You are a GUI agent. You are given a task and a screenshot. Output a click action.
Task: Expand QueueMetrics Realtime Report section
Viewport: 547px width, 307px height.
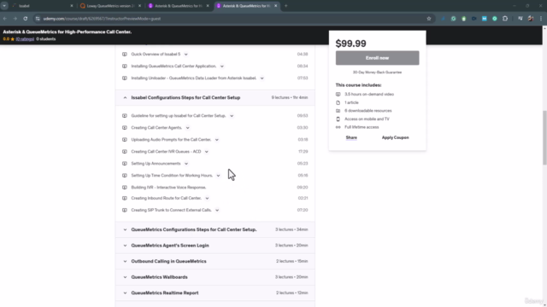(x=215, y=293)
